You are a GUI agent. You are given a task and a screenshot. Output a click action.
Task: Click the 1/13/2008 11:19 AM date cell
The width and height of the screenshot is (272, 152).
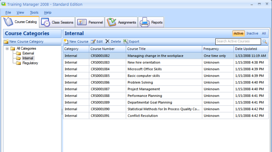(250, 56)
